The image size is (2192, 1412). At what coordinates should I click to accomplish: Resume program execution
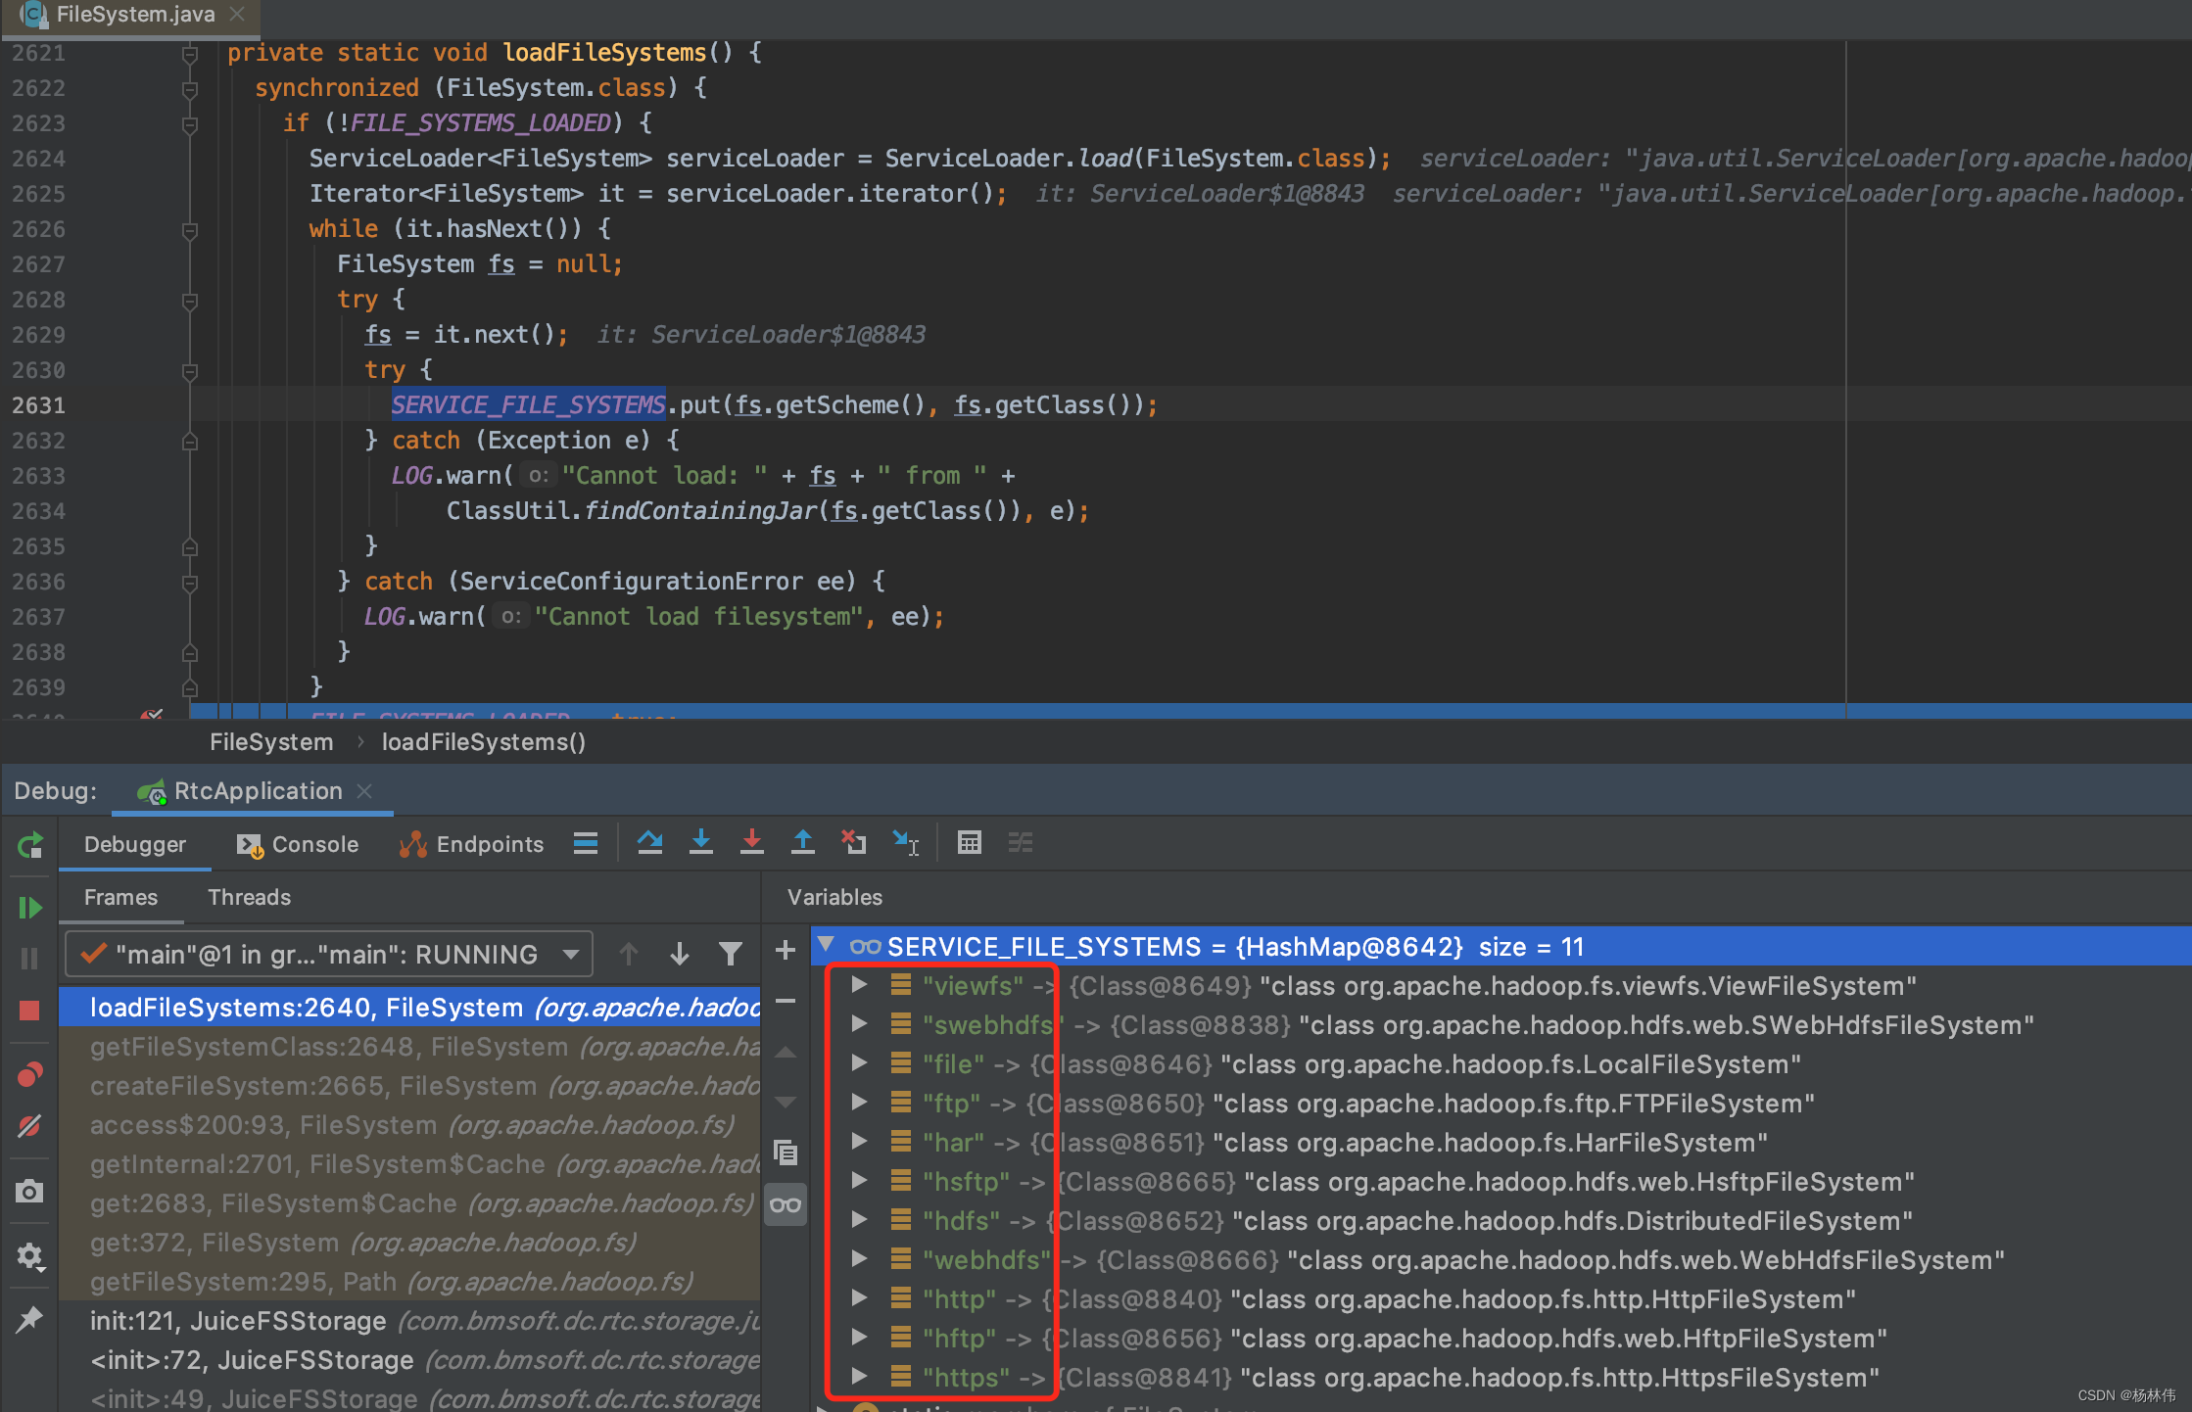(30, 908)
